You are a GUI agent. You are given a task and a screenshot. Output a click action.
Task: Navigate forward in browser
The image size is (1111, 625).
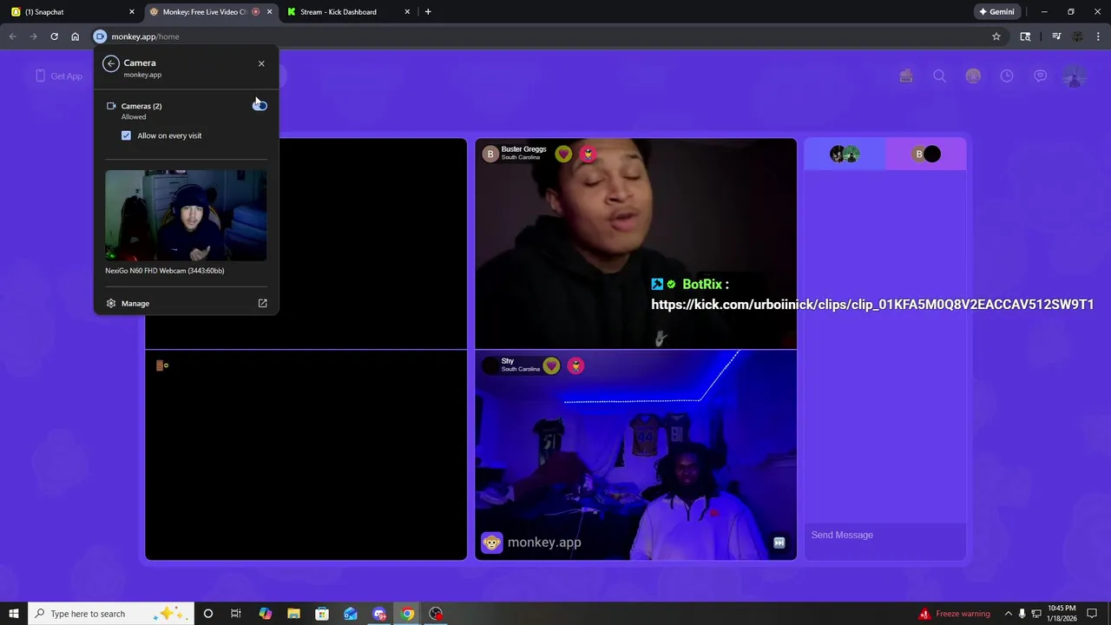pos(33,36)
